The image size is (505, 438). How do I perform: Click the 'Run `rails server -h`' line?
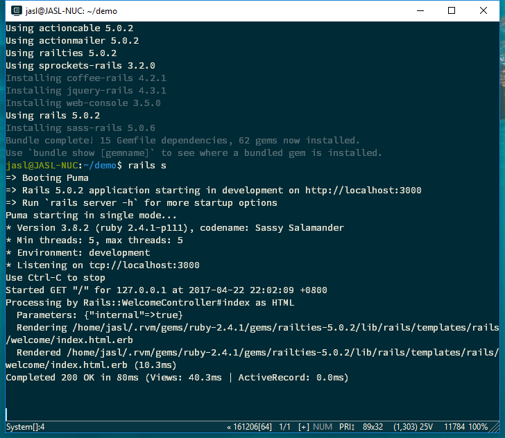point(142,203)
